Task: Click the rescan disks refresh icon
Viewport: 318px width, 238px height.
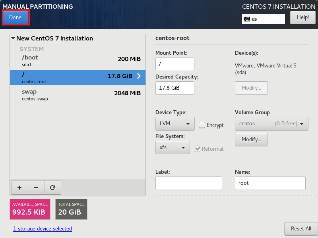Action: pos(53,187)
